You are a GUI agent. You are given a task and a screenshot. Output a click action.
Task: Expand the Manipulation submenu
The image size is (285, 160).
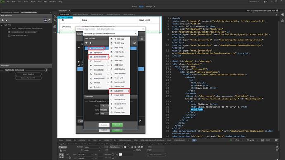coord(99,78)
